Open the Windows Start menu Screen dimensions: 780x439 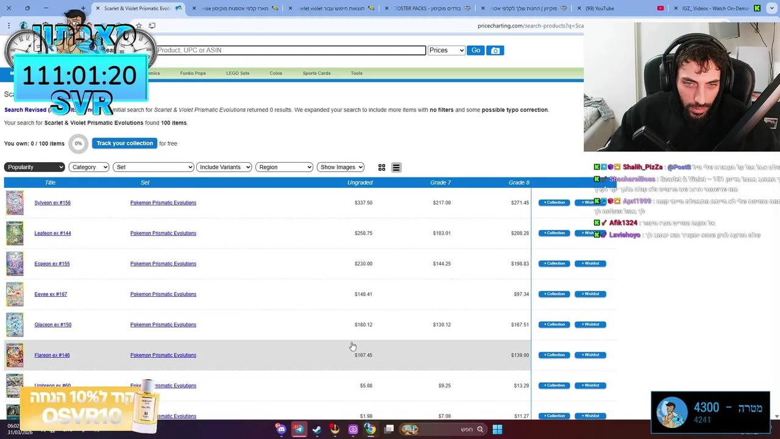(x=497, y=429)
